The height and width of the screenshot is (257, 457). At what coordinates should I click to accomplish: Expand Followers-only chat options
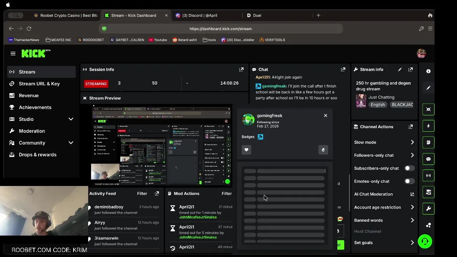412,155
